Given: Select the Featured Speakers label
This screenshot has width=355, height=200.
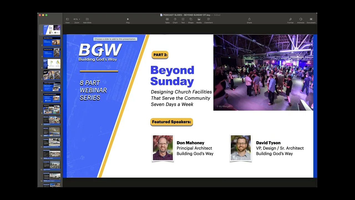Looking at the screenshot, I should (x=171, y=122).
